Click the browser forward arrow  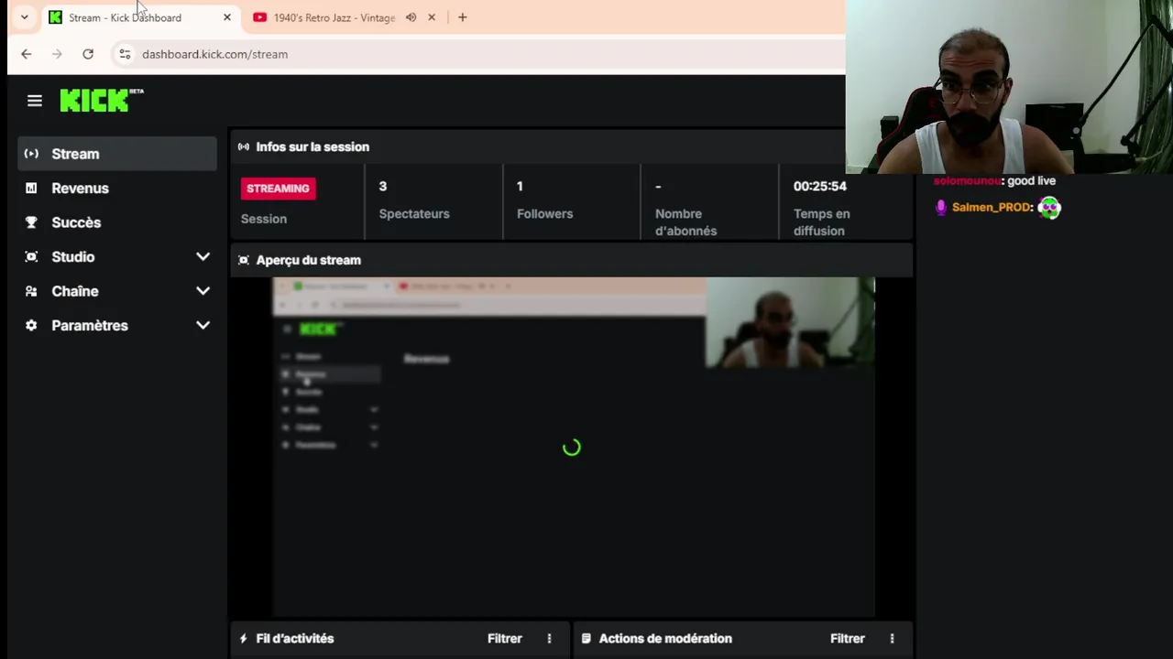point(57,54)
